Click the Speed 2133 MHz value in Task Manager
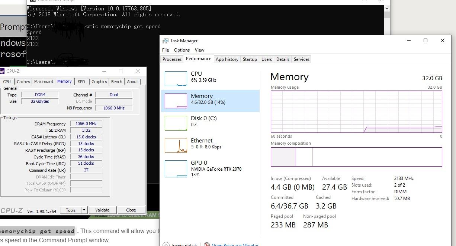The height and width of the screenshot is (246, 456). pos(404,178)
